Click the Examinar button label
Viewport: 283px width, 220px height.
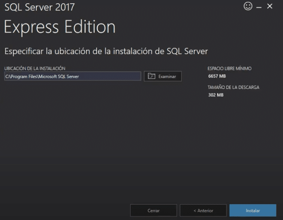167,76
